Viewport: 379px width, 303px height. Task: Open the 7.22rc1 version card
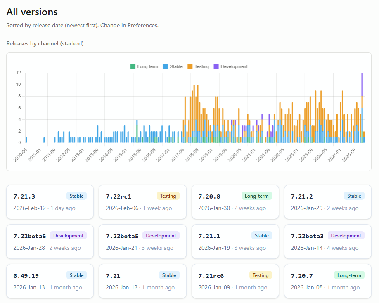(x=142, y=202)
